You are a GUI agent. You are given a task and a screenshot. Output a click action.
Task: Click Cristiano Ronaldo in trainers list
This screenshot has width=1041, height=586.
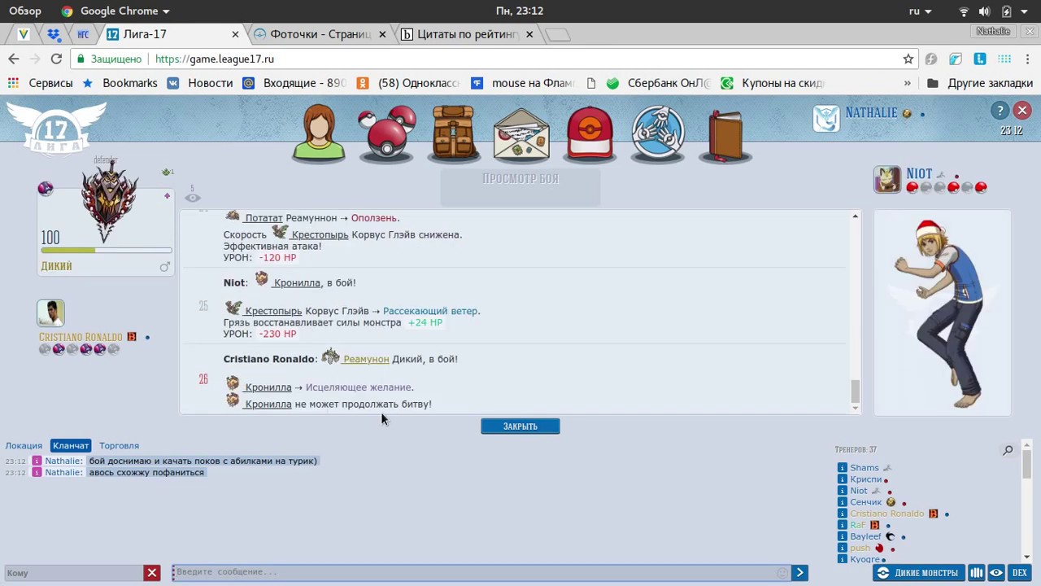(x=886, y=514)
